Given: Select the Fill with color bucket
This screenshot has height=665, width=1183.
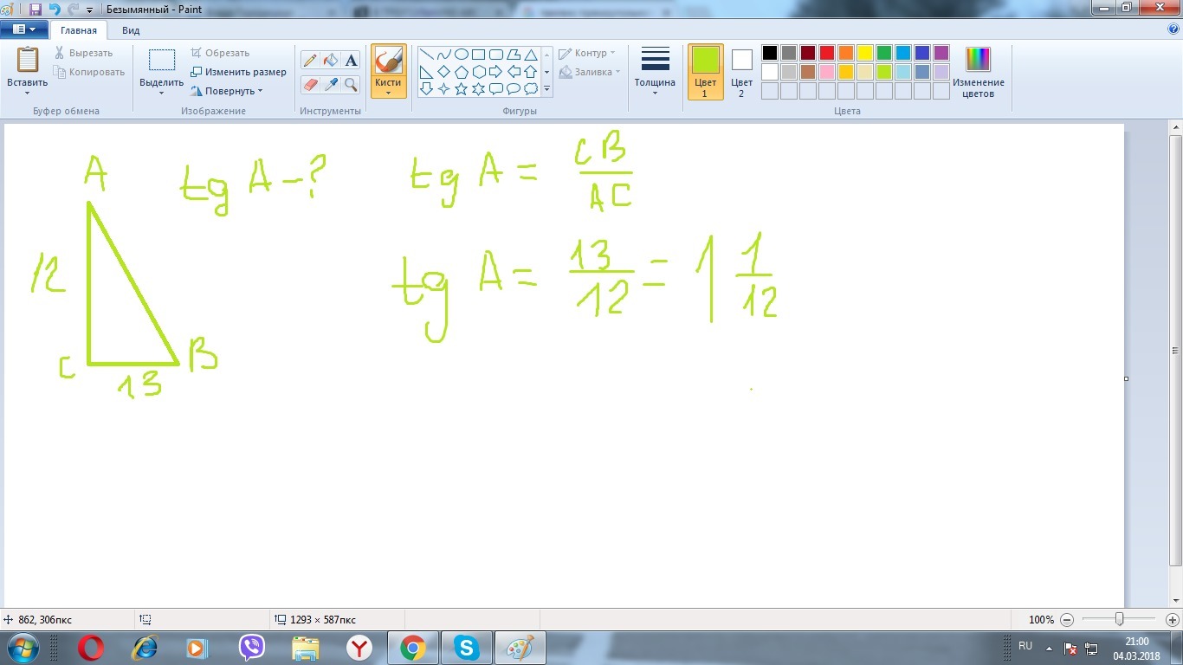Looking at the screenshot, I should tap(330, 61).
